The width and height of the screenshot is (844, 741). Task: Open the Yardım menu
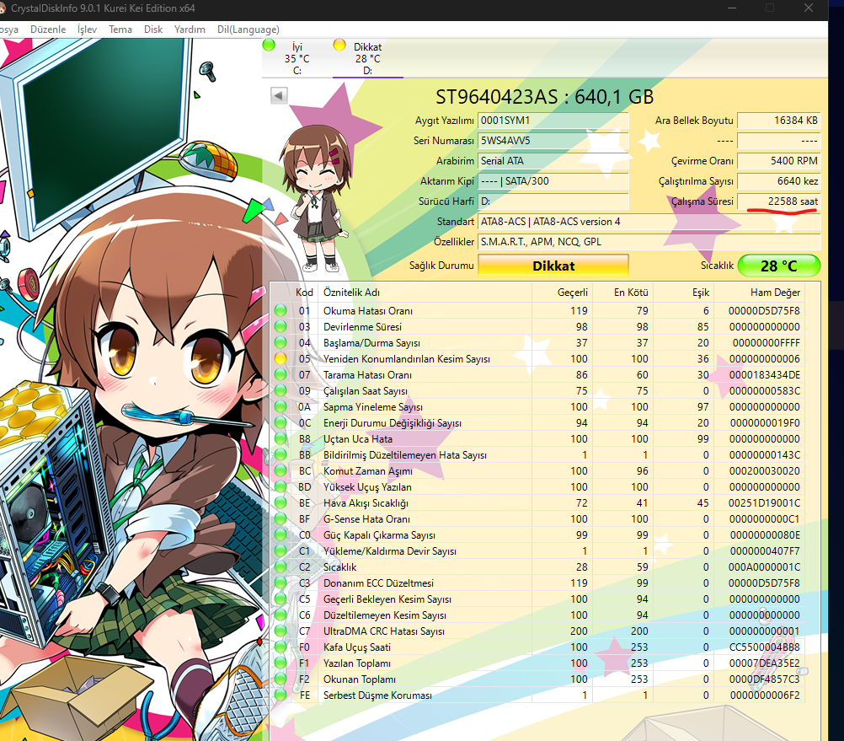coord(190,30)
